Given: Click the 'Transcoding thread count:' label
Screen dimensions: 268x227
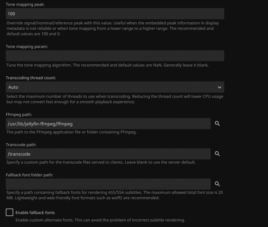Looking at the screenshot, I should click(31, 78).
